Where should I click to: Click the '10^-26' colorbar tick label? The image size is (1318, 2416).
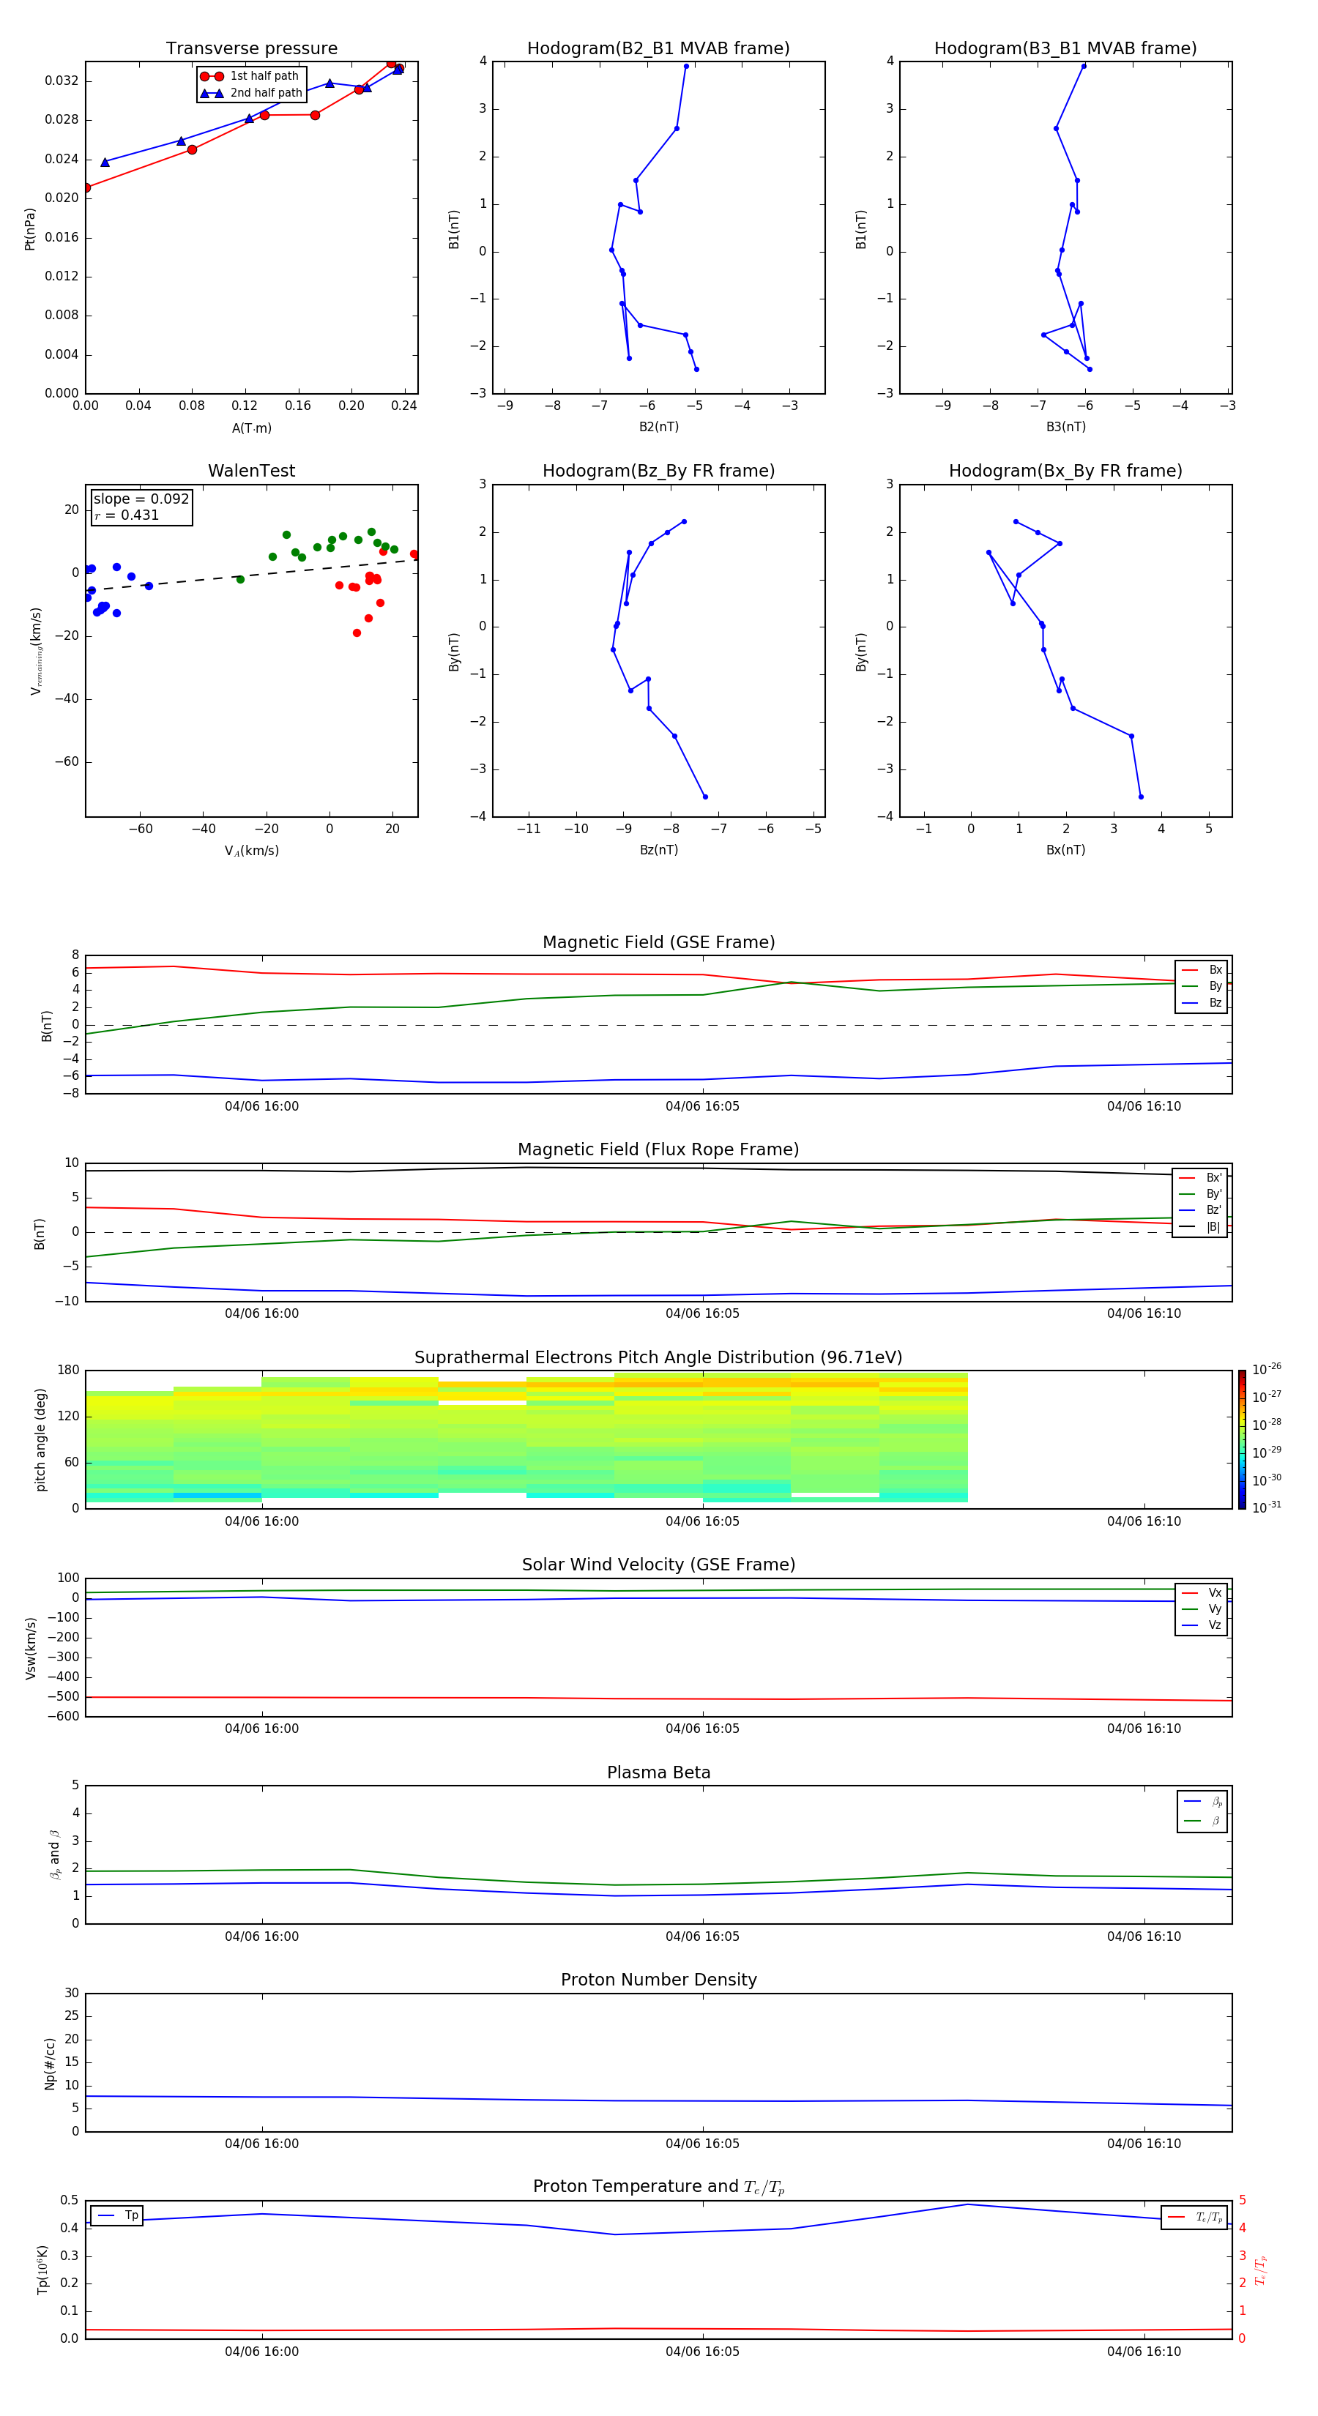click(x=1267, y=1369)
